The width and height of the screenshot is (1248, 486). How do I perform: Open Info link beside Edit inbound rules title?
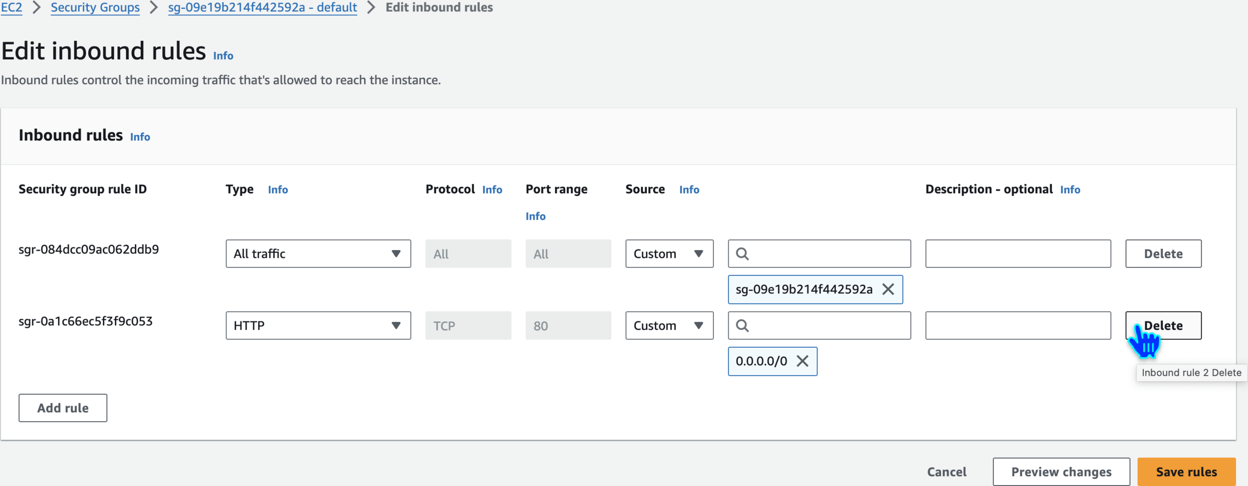click(x=223, y=56)
